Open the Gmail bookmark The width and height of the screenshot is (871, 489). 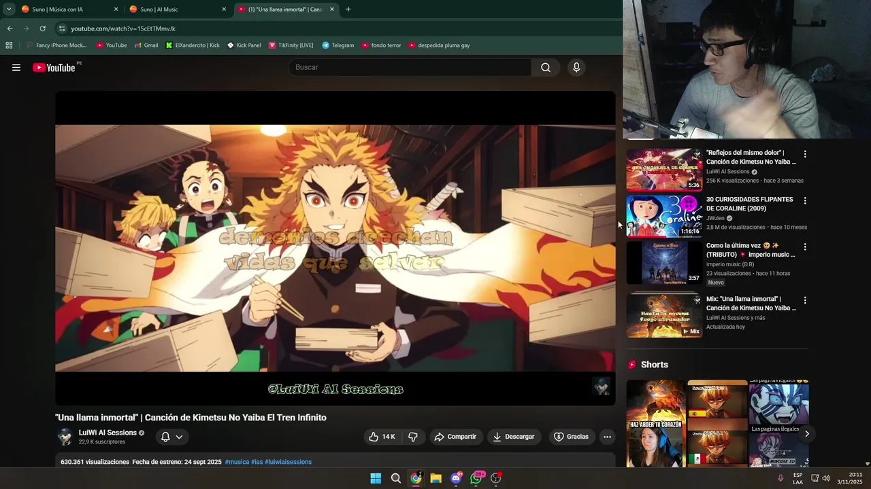pyautogui.click(x=146, y=46)
